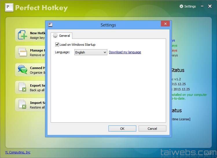Close the Perfect Hotkey main window
This screenshot has height=158, width=217.
click(x=210, y=6)
